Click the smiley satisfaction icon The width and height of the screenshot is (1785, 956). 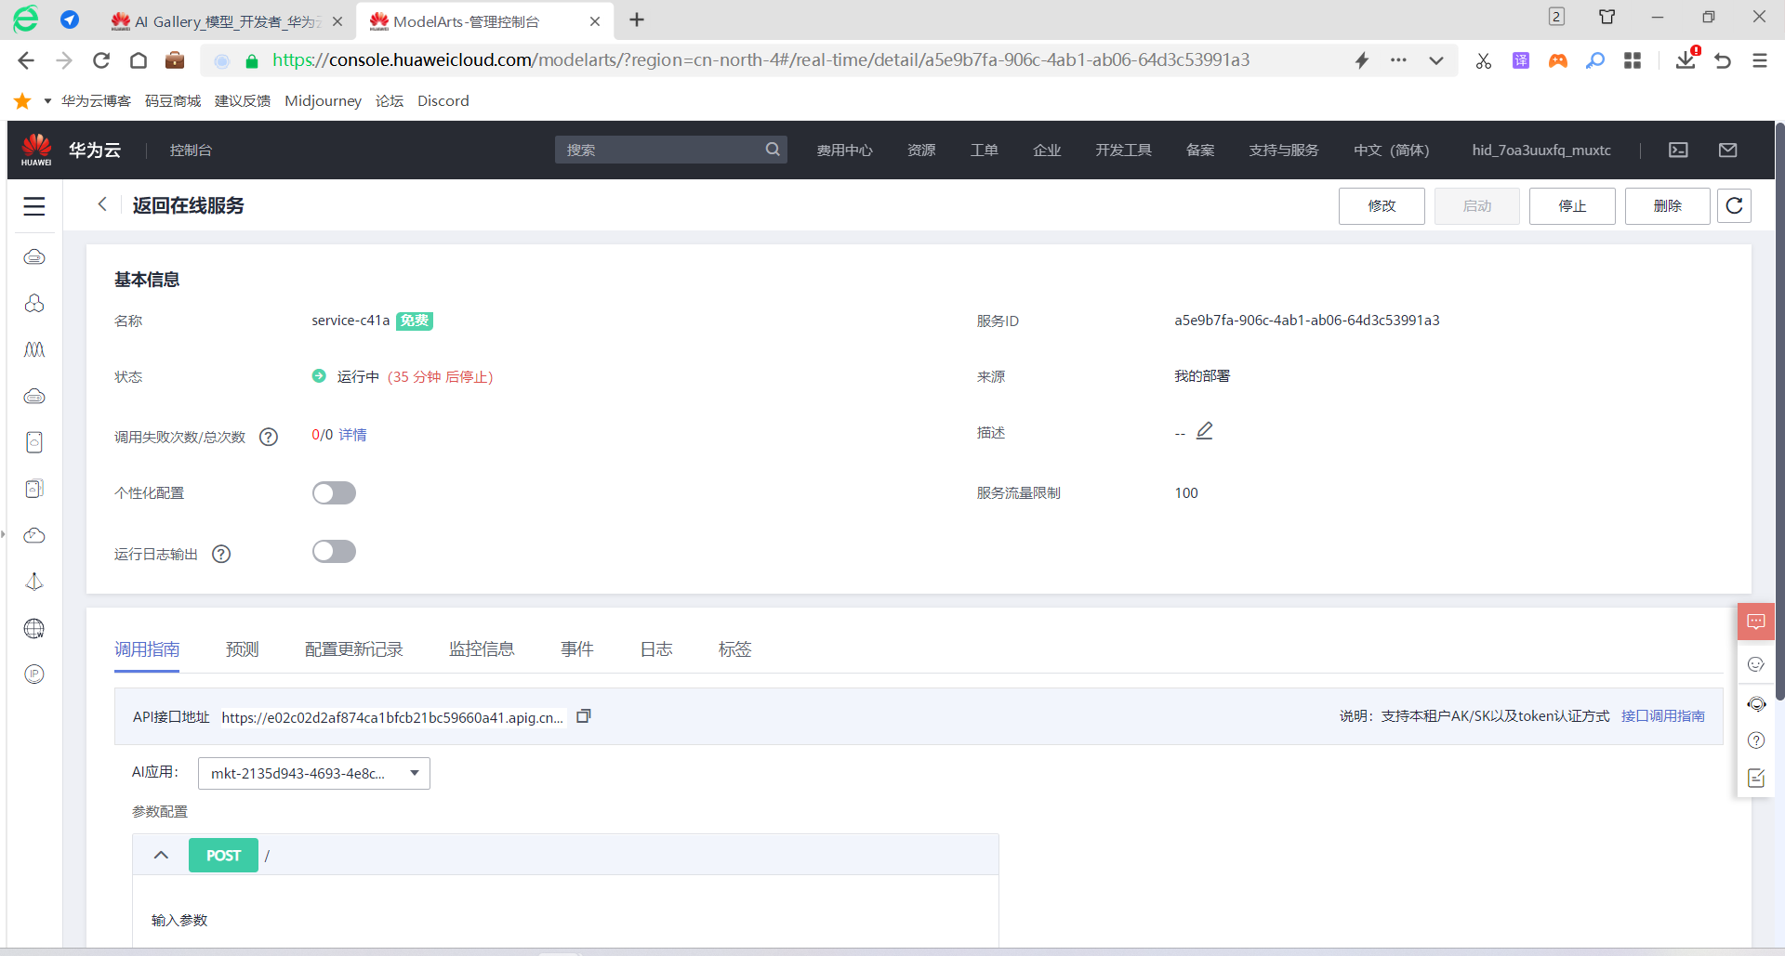(x=1755, y=664)
